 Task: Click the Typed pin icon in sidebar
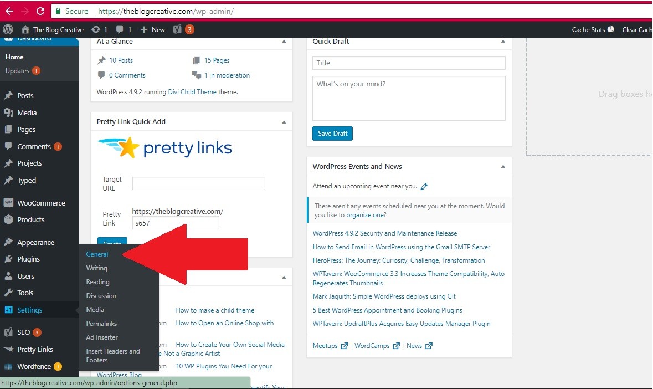8,180
